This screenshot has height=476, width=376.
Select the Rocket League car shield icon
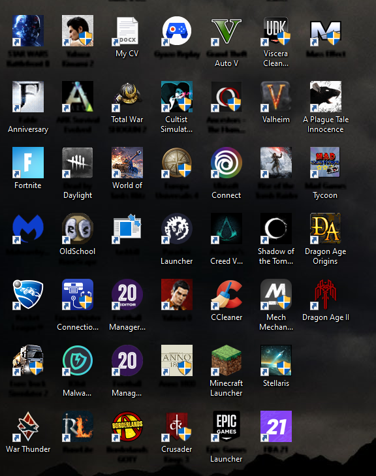(x=28, y=294)
